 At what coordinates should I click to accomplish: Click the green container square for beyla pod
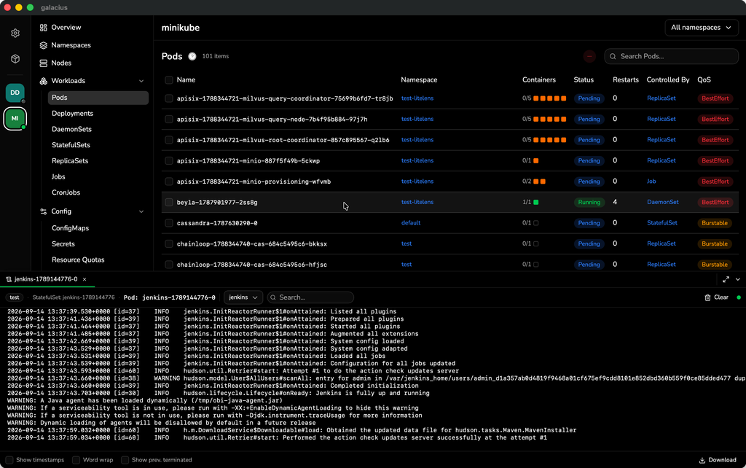(536, 203)
